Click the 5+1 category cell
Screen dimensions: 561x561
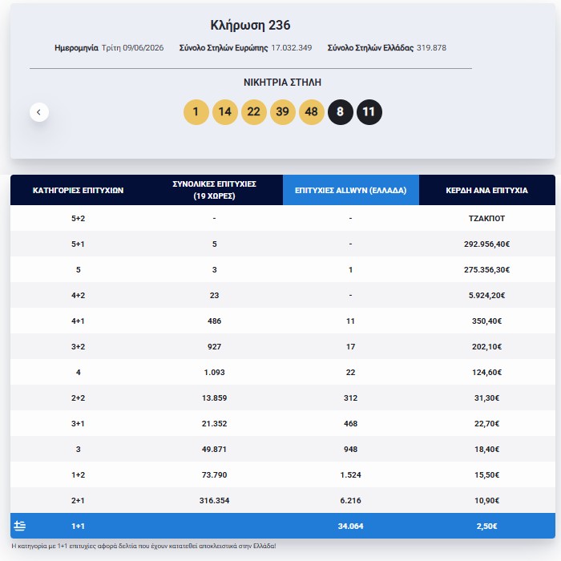tap(78, 244)
